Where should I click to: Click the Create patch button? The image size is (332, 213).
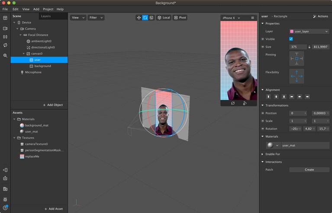309,170
